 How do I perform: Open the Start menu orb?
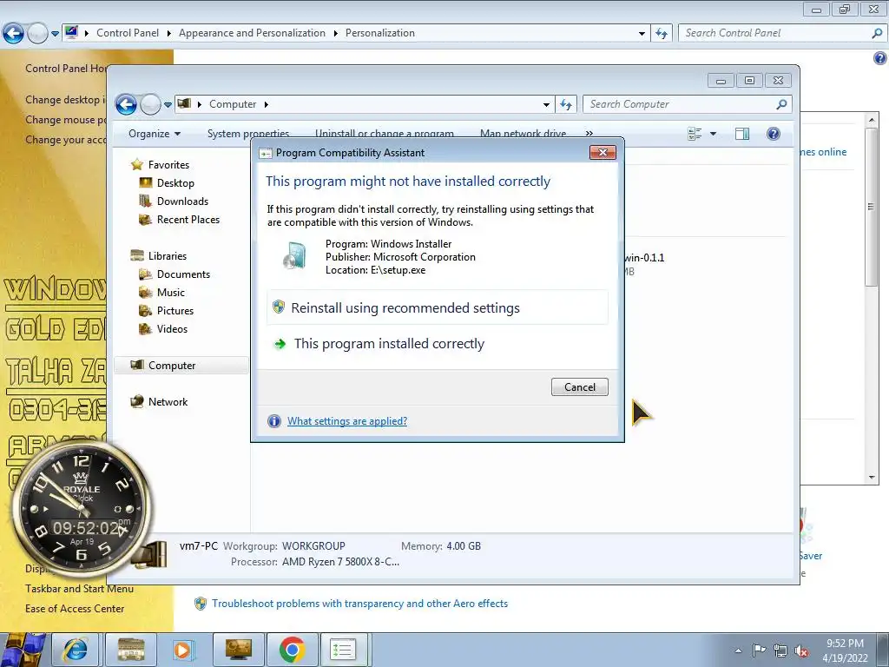(23, 650)
